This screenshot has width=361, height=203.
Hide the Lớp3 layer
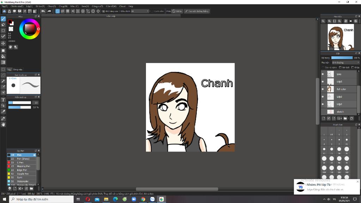pos(323,97)
